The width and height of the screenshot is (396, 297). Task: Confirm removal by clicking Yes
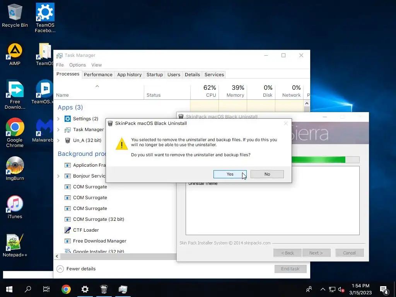(230, 174)
